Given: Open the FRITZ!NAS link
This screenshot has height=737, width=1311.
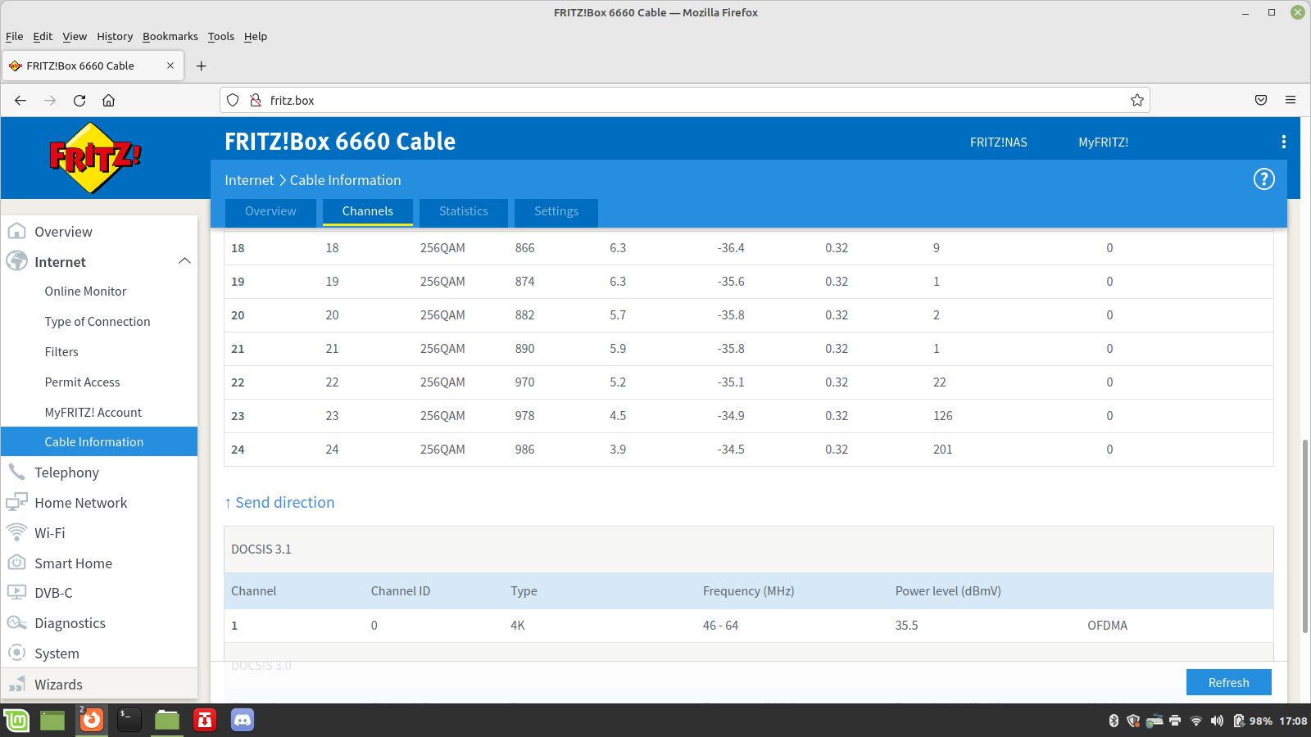Looking at the screenshot, I should pyautogui.click(x=998, y=142).
